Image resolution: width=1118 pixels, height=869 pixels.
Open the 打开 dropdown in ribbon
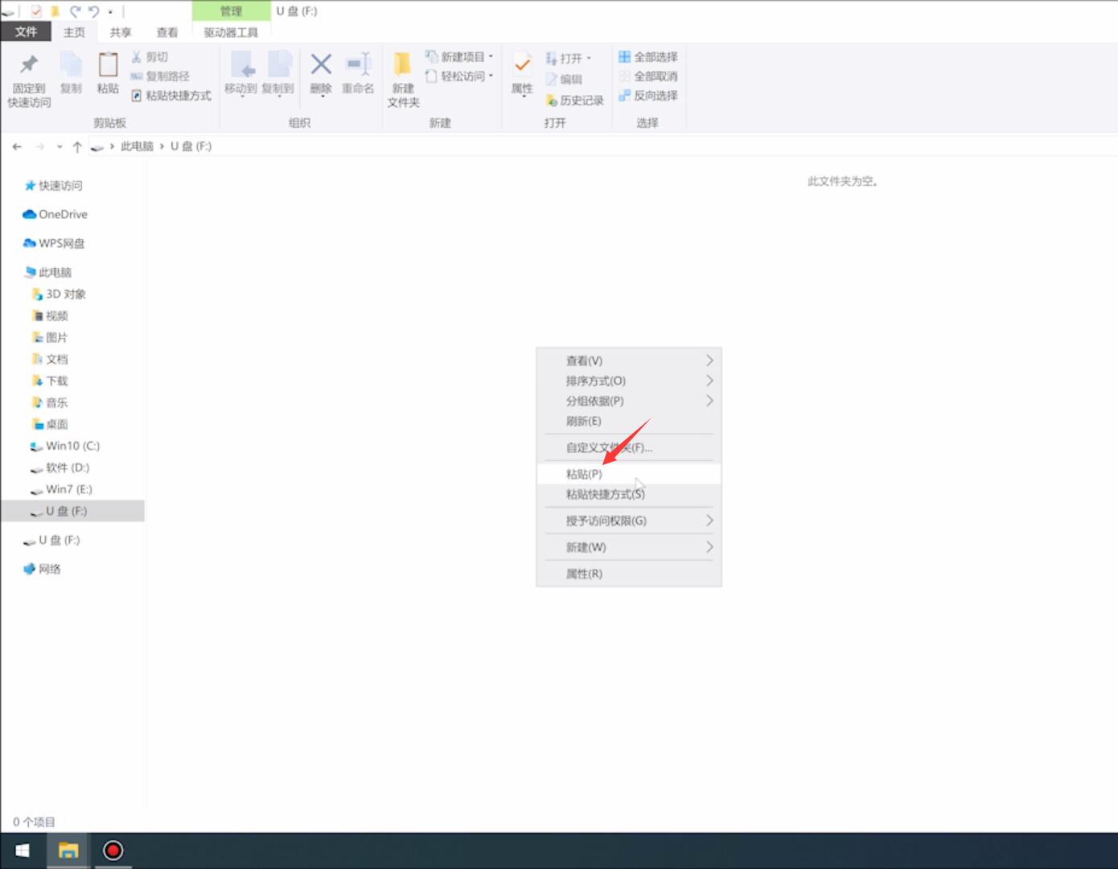568,58
